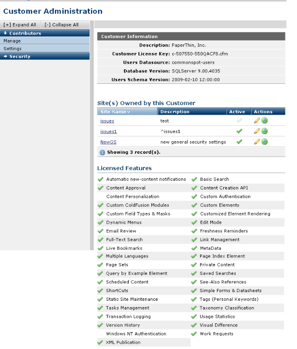The height and width of the screenshot is (349, 297).
Task: Sort the table by Site Name column
Action: coord(115,112)
